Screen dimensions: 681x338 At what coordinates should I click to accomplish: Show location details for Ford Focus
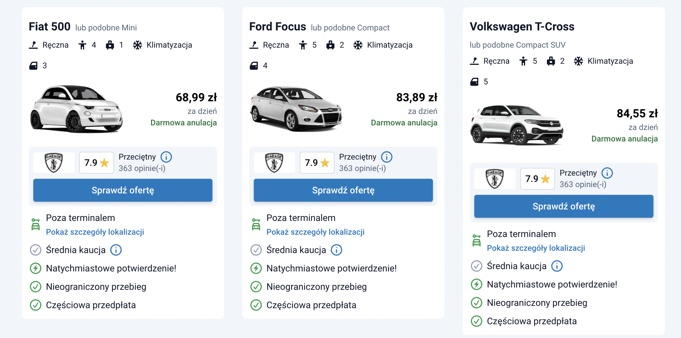(316, 232)
